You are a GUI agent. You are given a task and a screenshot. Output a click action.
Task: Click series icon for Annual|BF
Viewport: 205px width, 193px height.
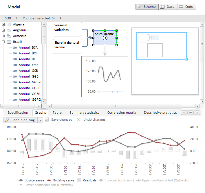pos(15,59)
